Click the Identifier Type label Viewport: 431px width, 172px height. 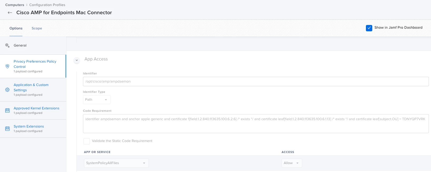(x=94, y=92)
